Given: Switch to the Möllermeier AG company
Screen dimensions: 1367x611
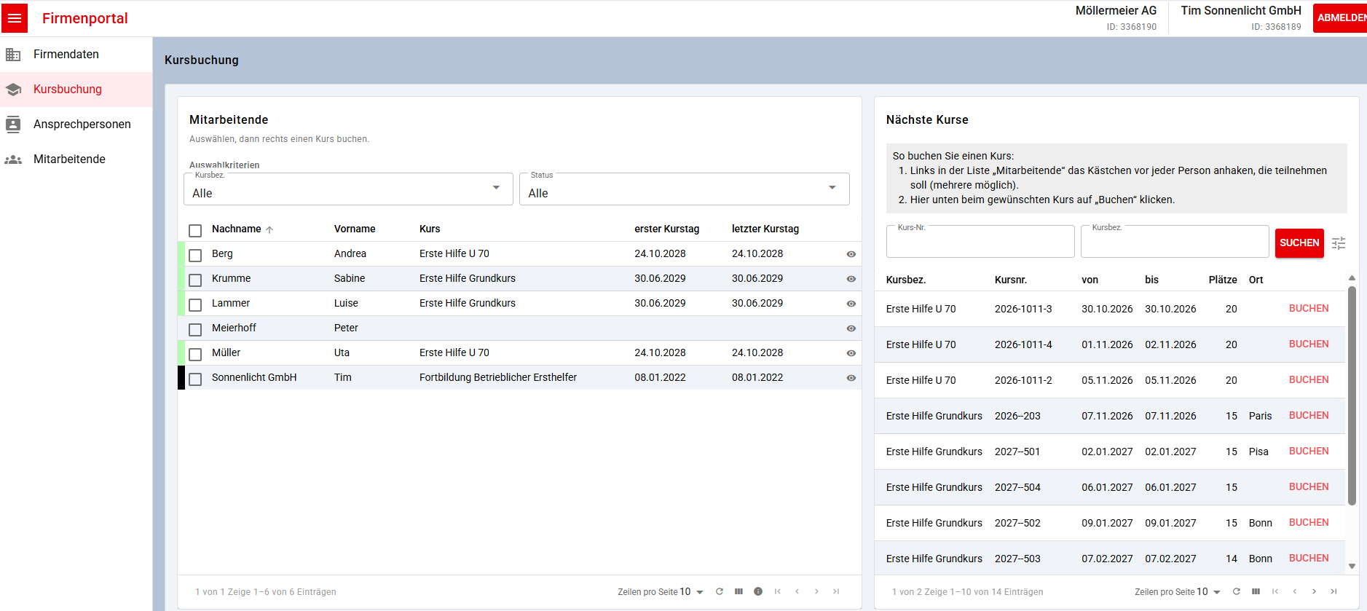Looking at the screenshot, I should click(1116, 17).
